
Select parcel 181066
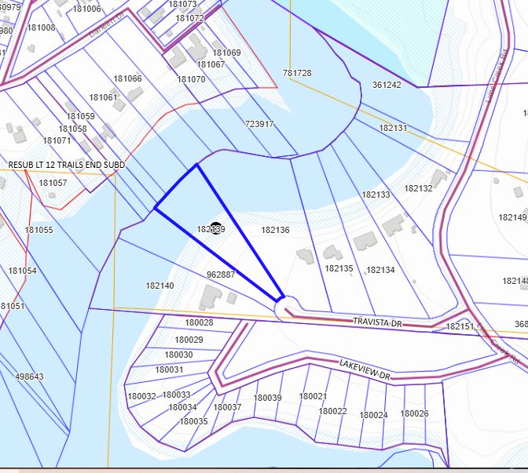click(x=127, y=78)
